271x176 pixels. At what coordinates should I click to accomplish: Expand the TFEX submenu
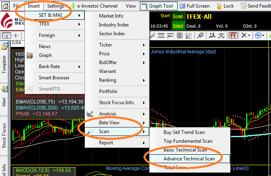point(55,24)
